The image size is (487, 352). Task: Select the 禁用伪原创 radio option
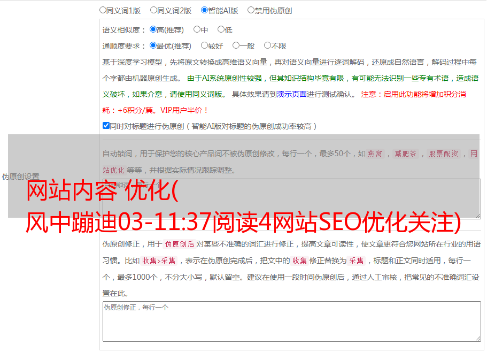pos(251,10)
